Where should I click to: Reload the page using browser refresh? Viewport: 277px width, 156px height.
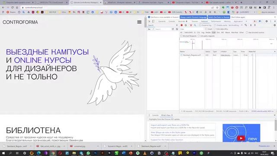(12, 8)
